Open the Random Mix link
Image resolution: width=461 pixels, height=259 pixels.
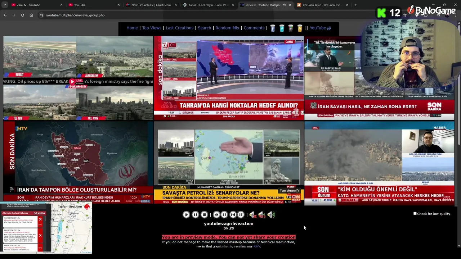[227, 28]
